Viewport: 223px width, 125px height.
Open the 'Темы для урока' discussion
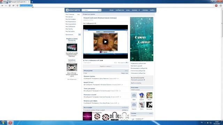click(90, 89)
